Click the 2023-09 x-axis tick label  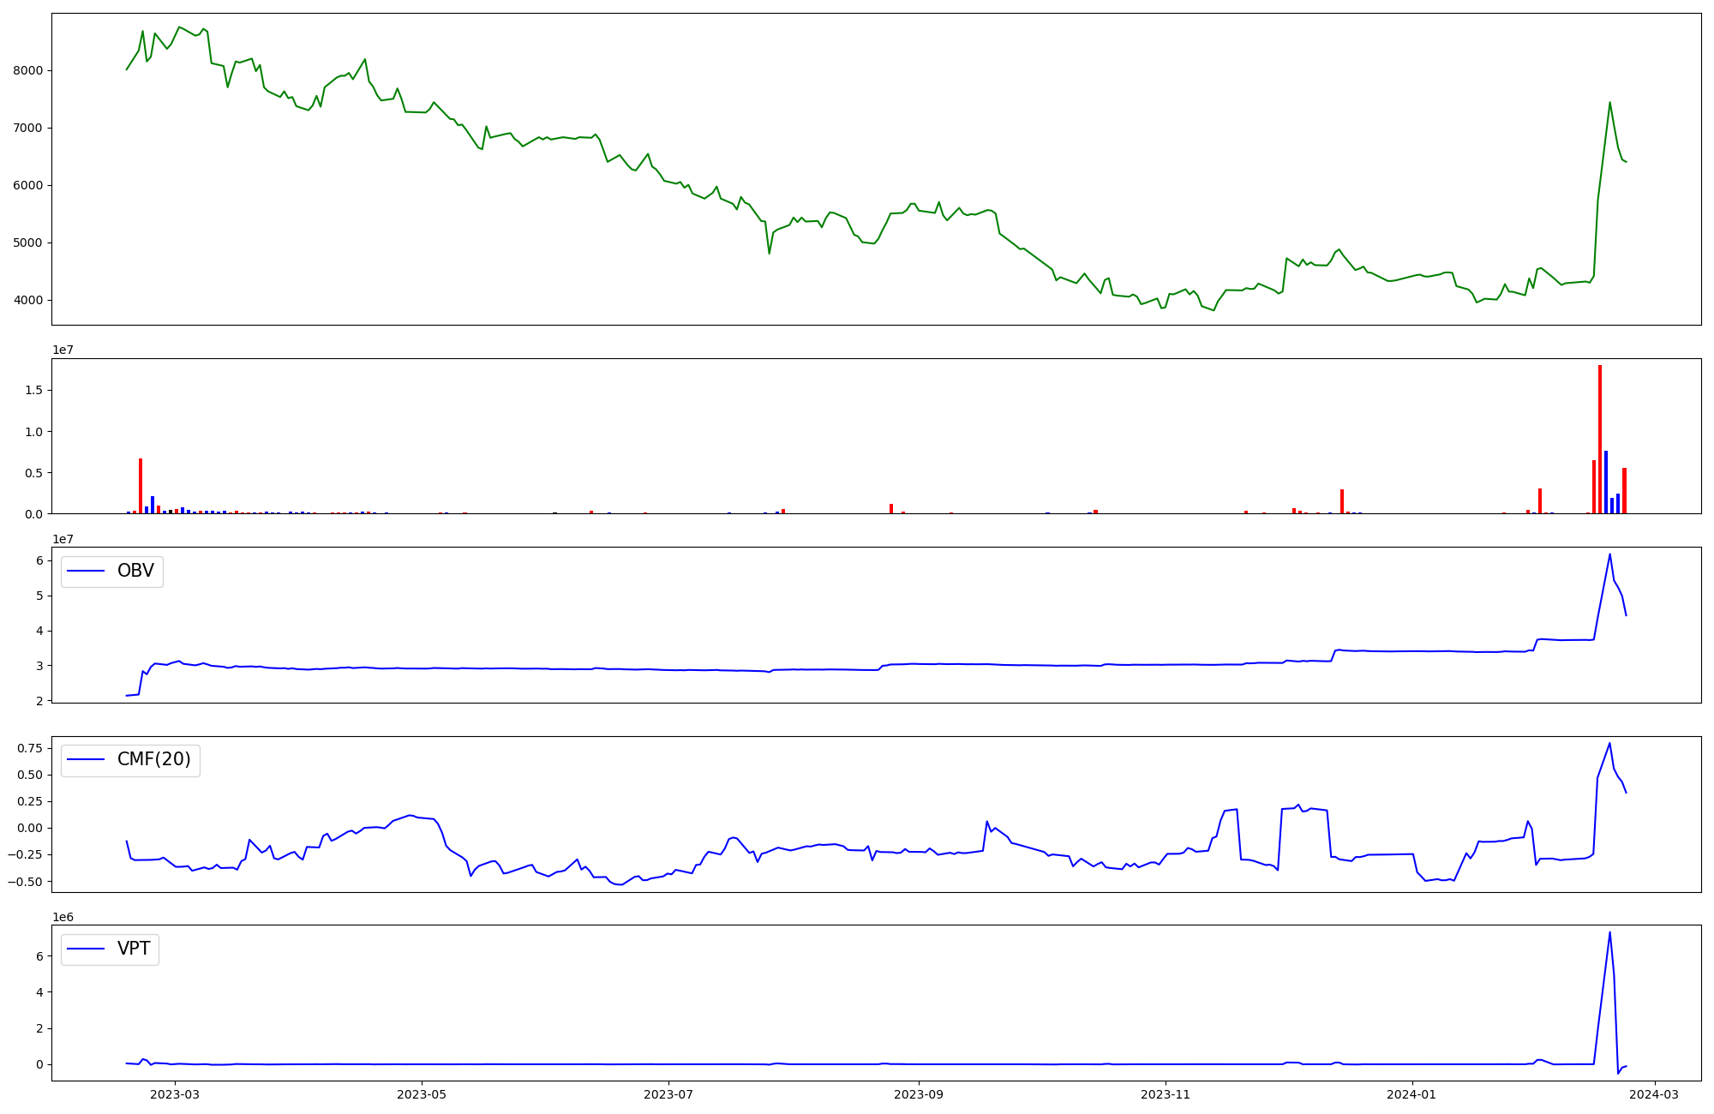919,1094
